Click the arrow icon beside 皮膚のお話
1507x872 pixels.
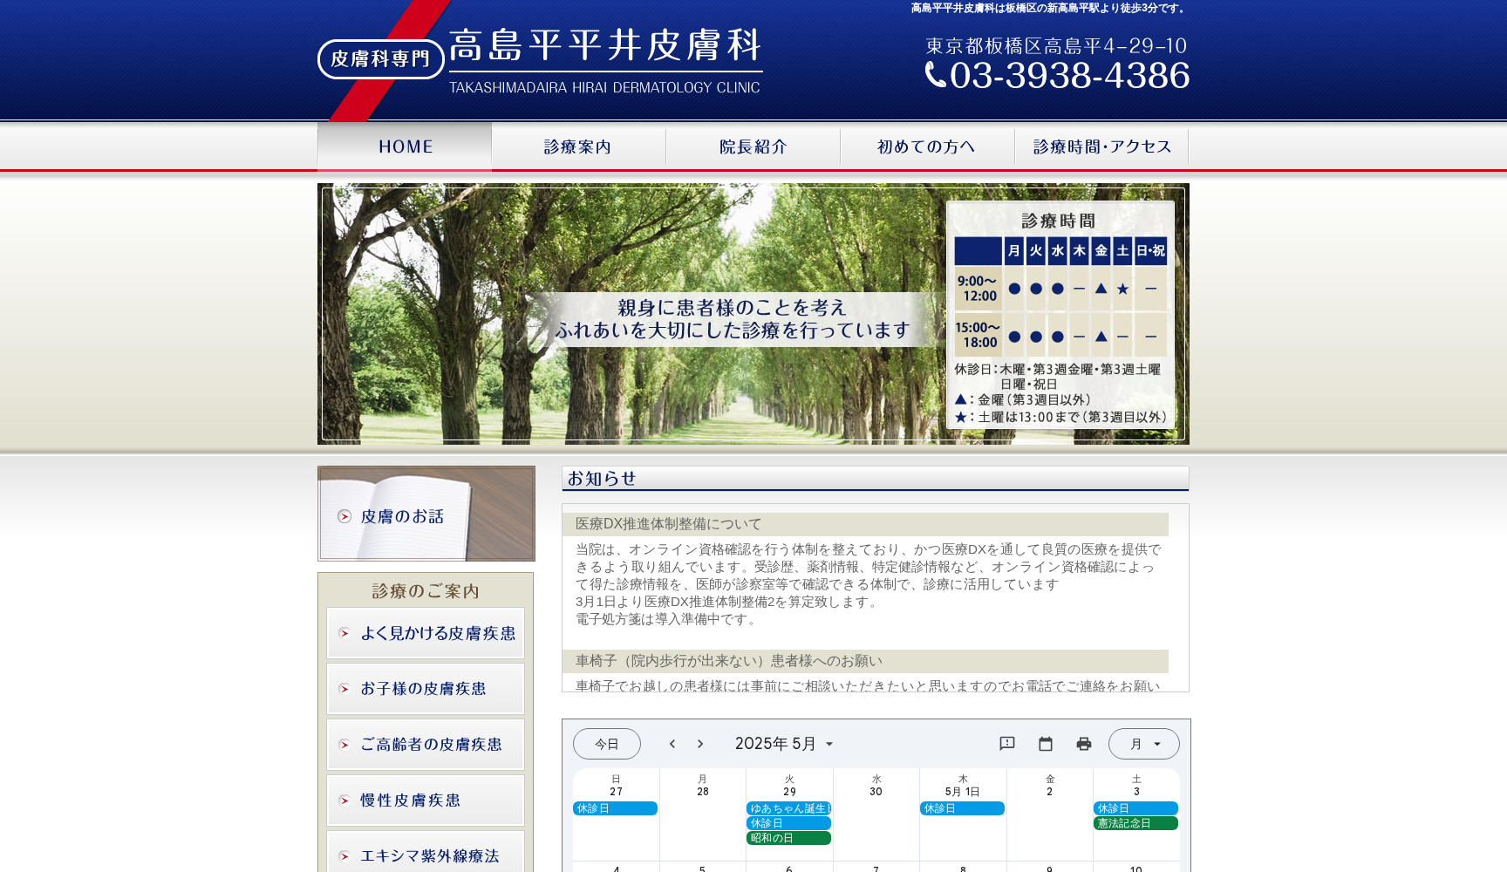344,516
